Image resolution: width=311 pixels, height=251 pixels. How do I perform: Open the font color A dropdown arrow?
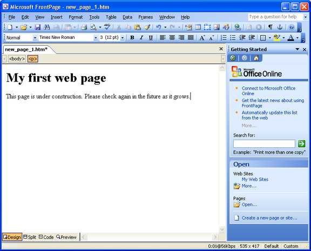coord(298,38)
